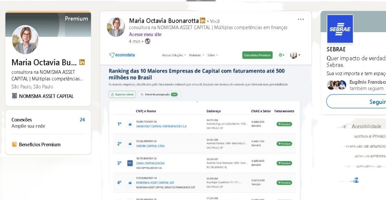
Task: Click the Benefícios Premium icon
Action: pyautogui.click(x=14, y=145)
